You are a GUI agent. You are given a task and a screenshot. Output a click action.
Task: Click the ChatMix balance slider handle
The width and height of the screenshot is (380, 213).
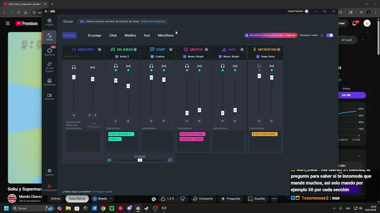[x=140, y=160]
